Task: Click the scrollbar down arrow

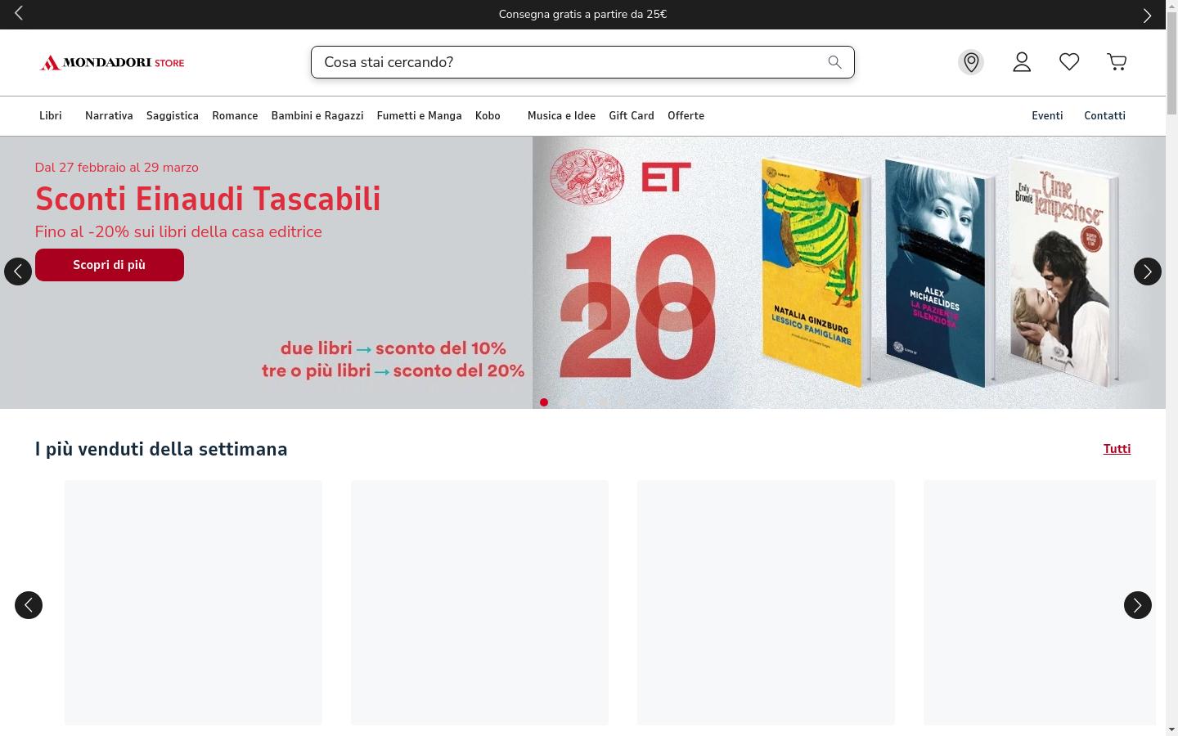Action: [x=1171, y=729]
